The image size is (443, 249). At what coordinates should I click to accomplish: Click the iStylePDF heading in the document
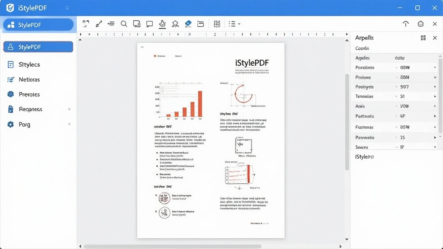(252, 63)
